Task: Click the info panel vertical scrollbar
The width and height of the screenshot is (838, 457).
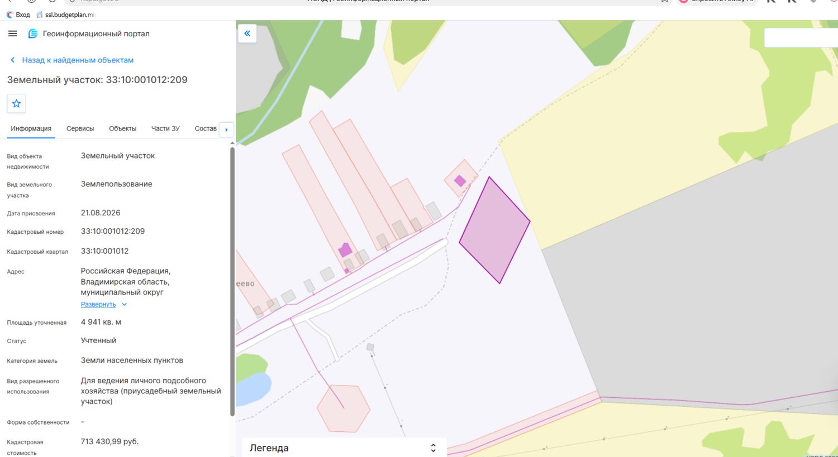Action: coord(232,281)
